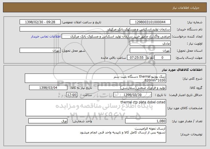Click the price validity date 1398/03/30
This screenshot has width=210, height=149.
(133, 95)
